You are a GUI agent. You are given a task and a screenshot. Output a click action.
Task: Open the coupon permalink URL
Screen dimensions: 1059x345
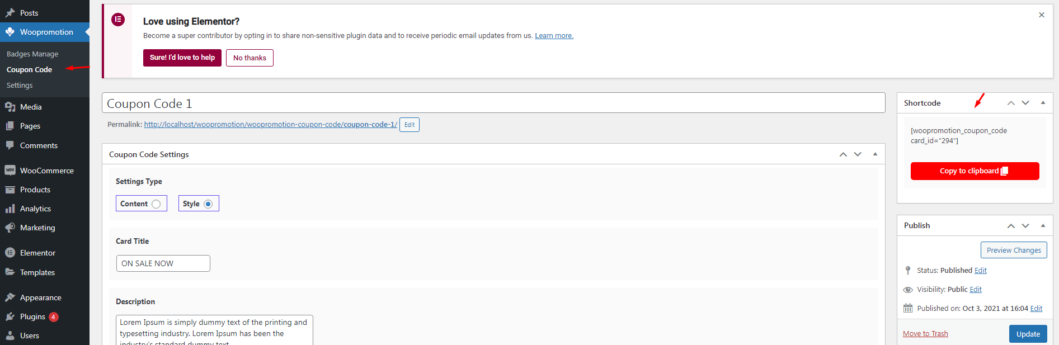(x=271, y=125)
